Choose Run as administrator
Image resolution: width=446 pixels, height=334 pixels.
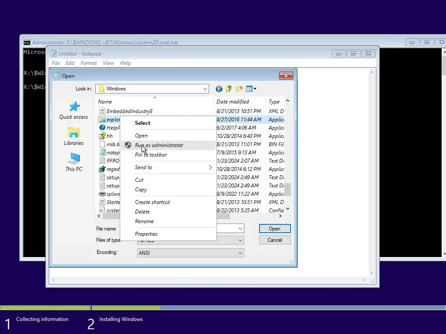pyautogui.click(x=168, y=145)
